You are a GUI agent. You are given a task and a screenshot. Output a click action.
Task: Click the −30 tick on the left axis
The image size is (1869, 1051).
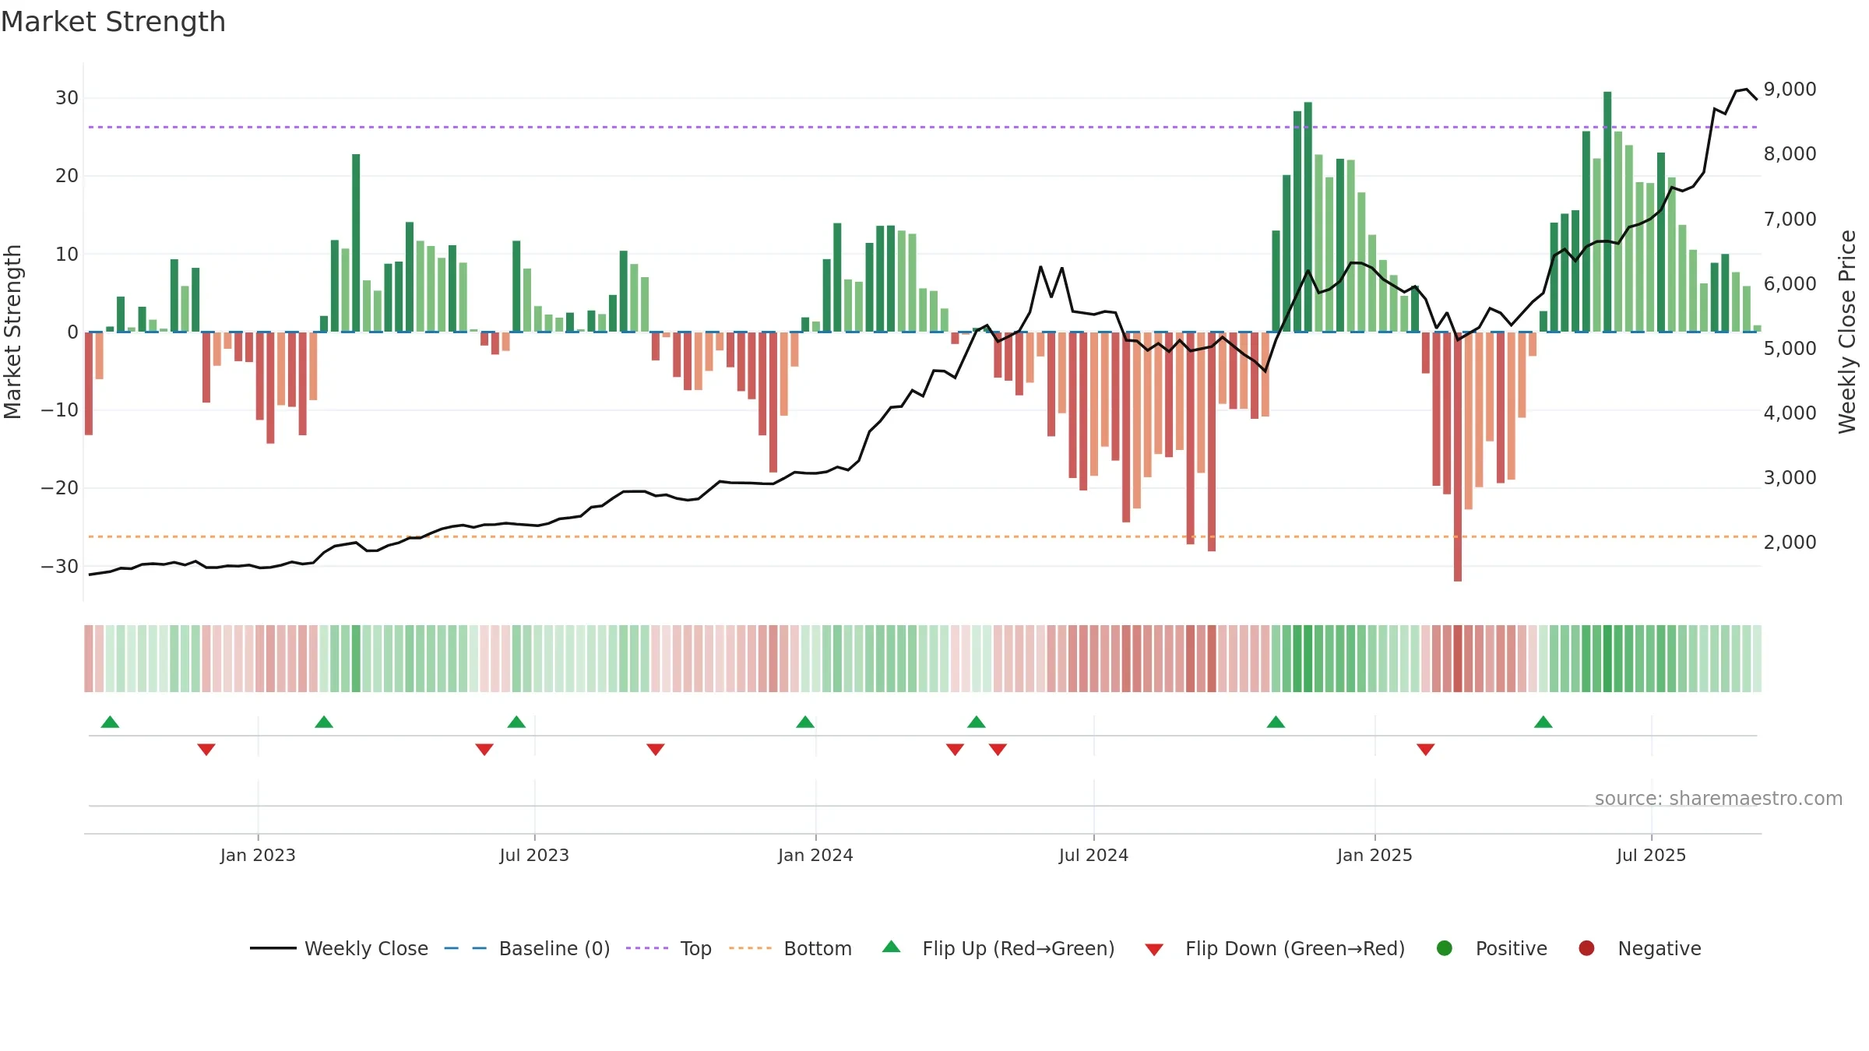tap(60, 567)
